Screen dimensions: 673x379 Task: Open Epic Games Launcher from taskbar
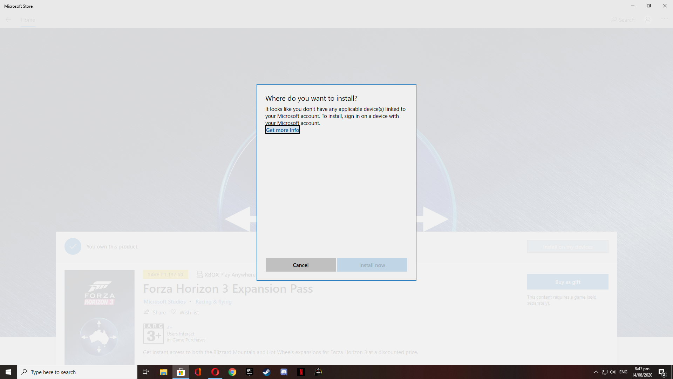click(x=249, y=372)
